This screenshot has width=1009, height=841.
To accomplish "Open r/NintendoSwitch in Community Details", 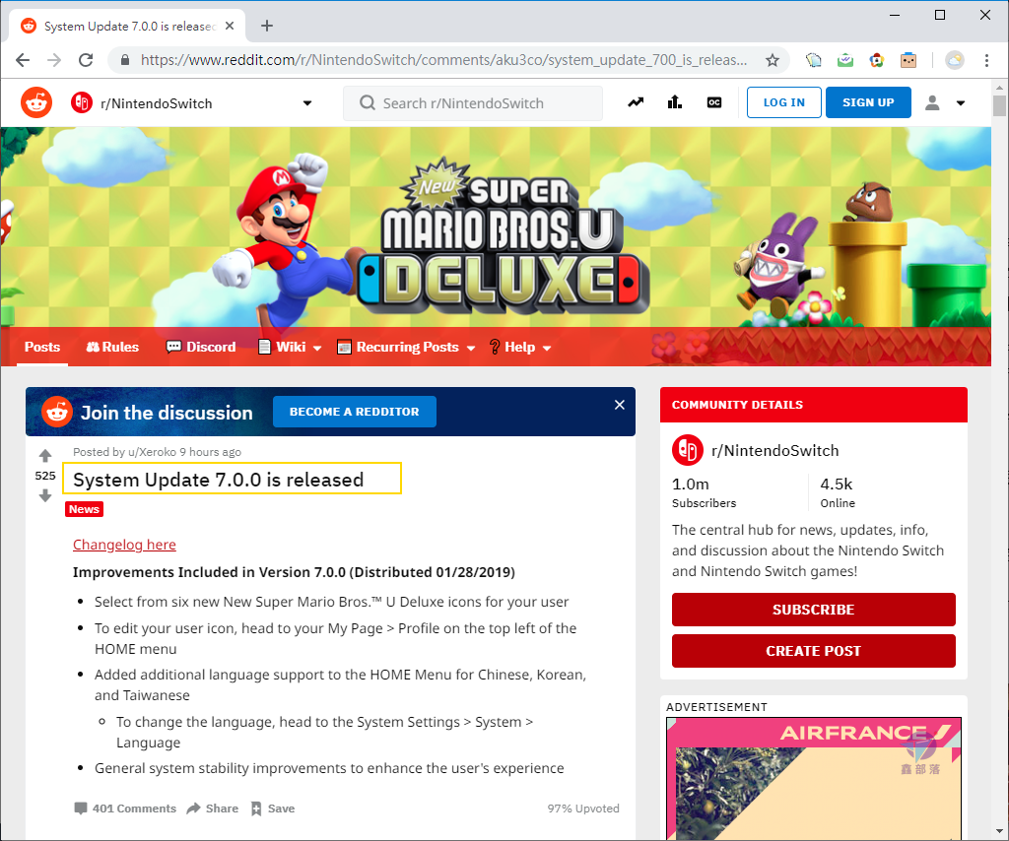I will (774, 451).
